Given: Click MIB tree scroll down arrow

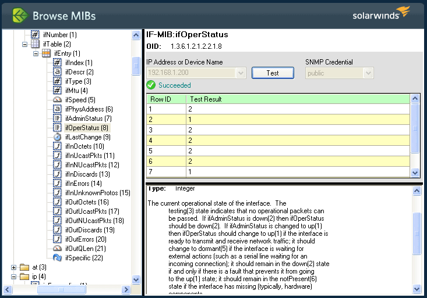Looking at the screenshot, I should pos(136,279).
